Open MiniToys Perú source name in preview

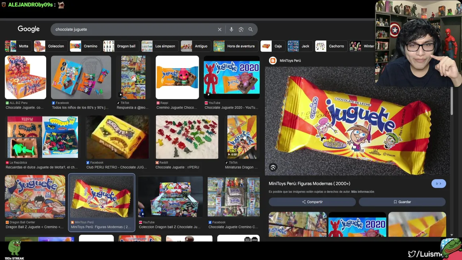(290, 61)
